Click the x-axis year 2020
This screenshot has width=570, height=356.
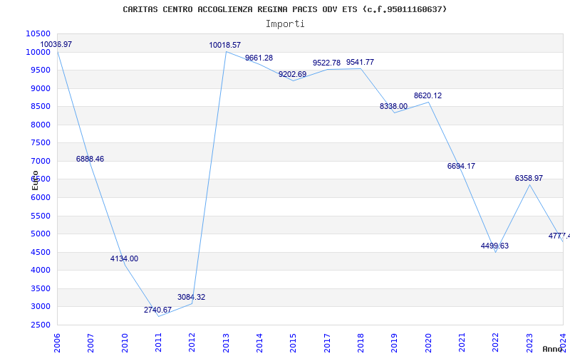(428, 343)
